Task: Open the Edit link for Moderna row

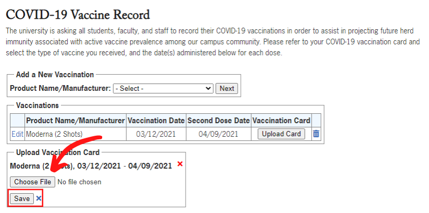Action: (17, 134)
